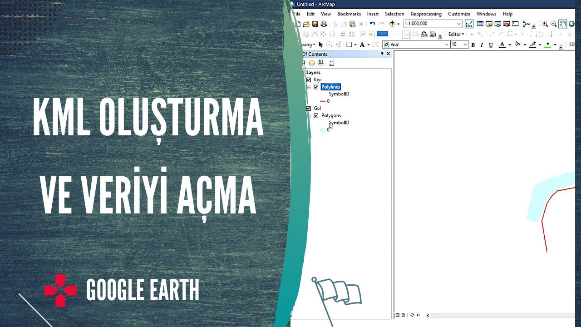Open the Windows menu
581x327 pixels.
coord(487,14)
